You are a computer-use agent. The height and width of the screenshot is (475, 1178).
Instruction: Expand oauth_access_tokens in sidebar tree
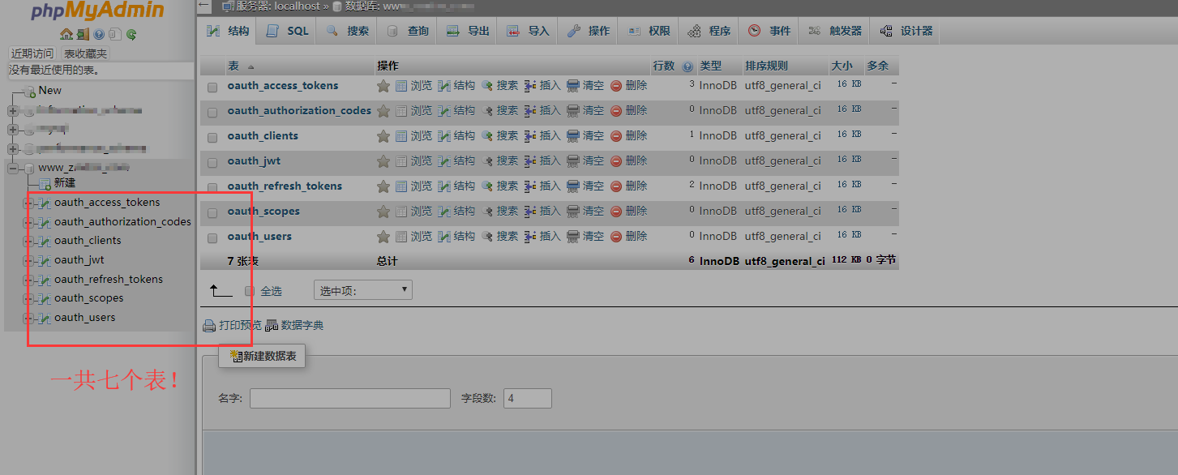(28, 203)
